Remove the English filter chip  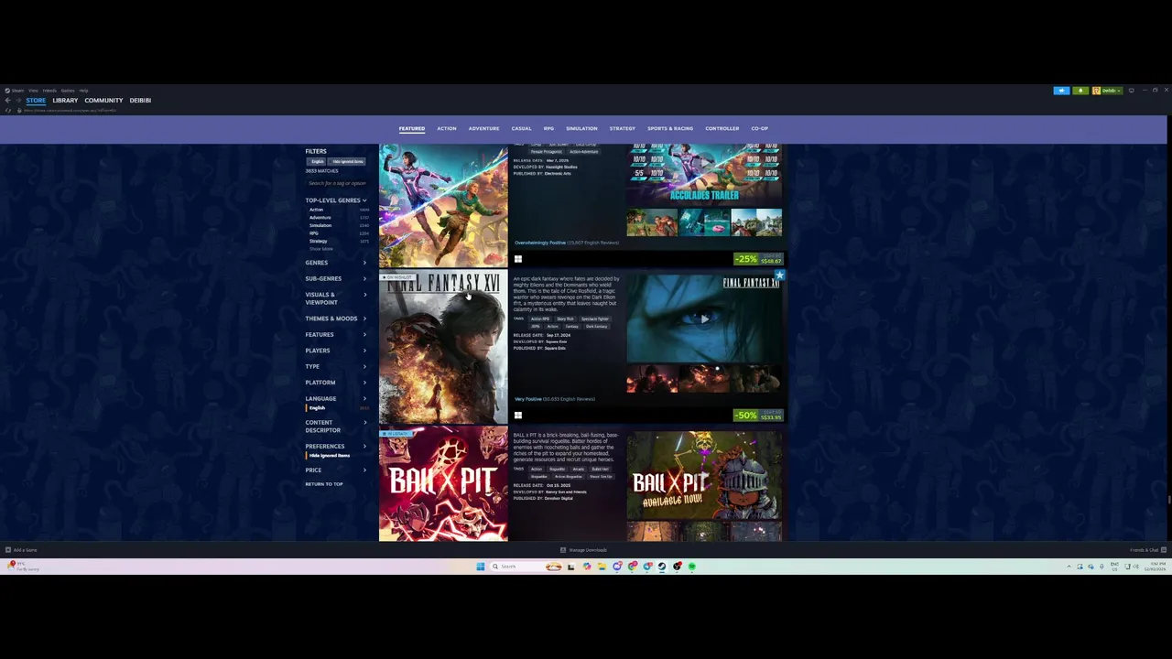click(316, 162)
